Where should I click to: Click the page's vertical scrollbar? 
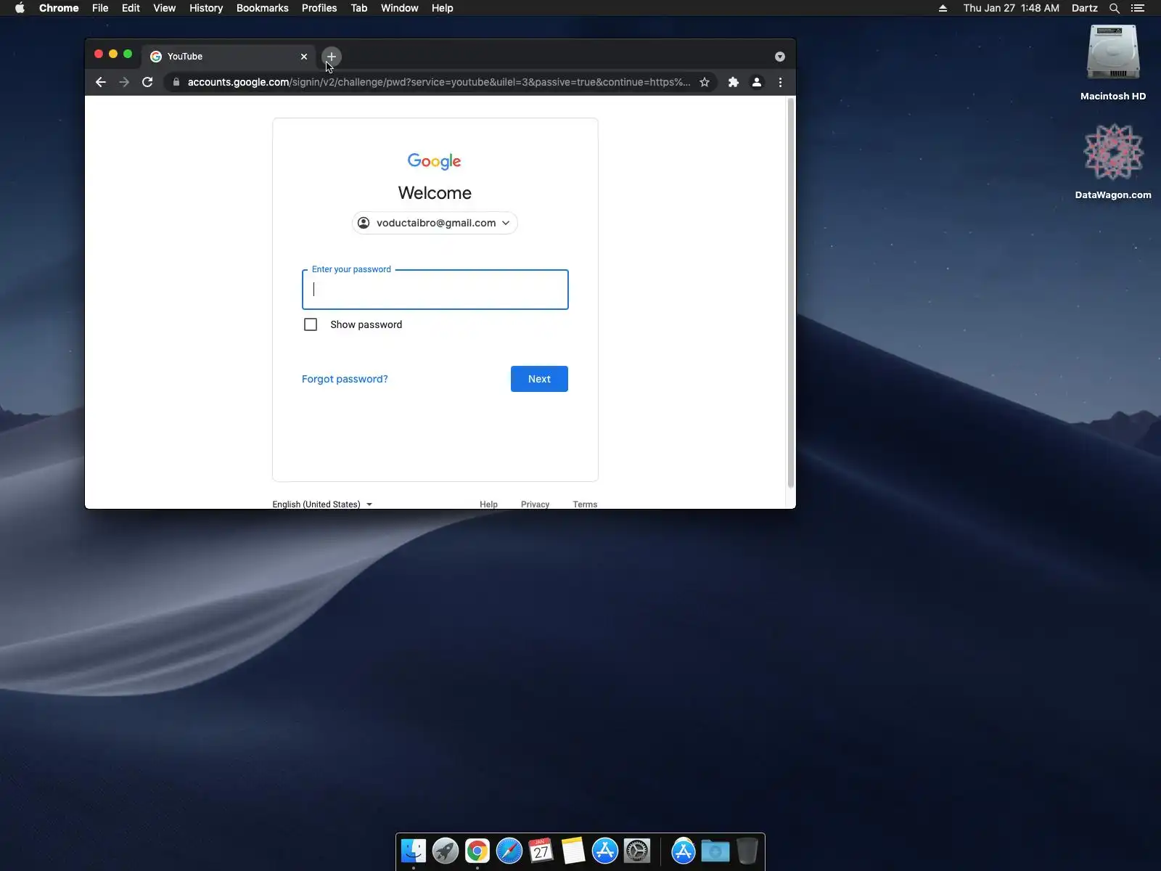(x=791, y=293)
